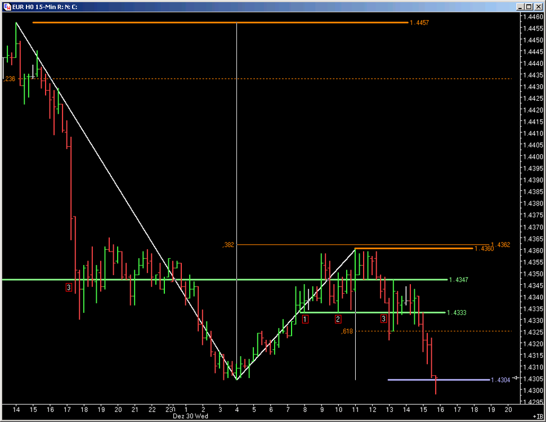Click the 1.4295 price axis value

click(532, 402)
